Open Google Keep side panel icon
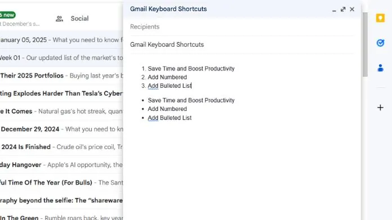This screenshot has width=392, height=220. pos(380,18)
